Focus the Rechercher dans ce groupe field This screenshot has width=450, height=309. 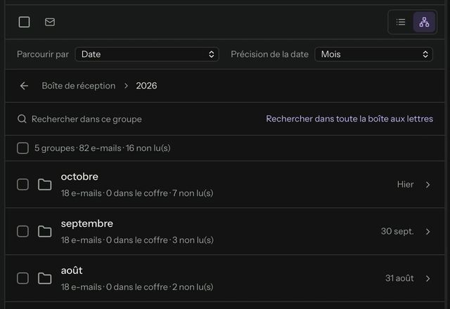[x=86, y=119]
